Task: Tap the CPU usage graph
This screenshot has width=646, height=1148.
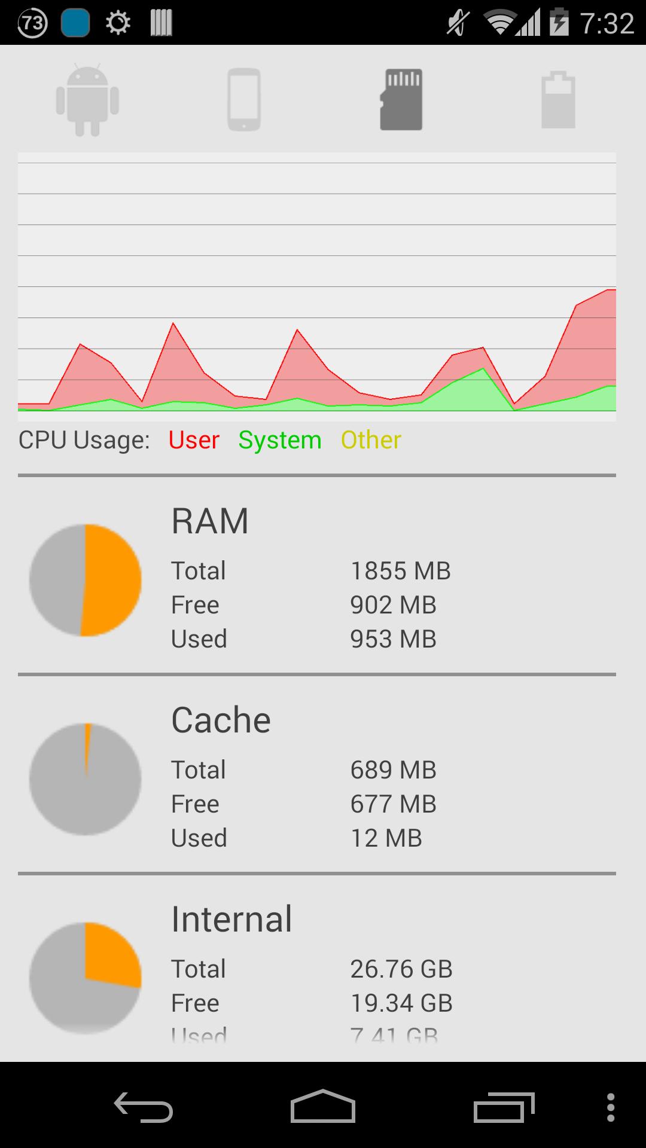Action: click(317, 287)
